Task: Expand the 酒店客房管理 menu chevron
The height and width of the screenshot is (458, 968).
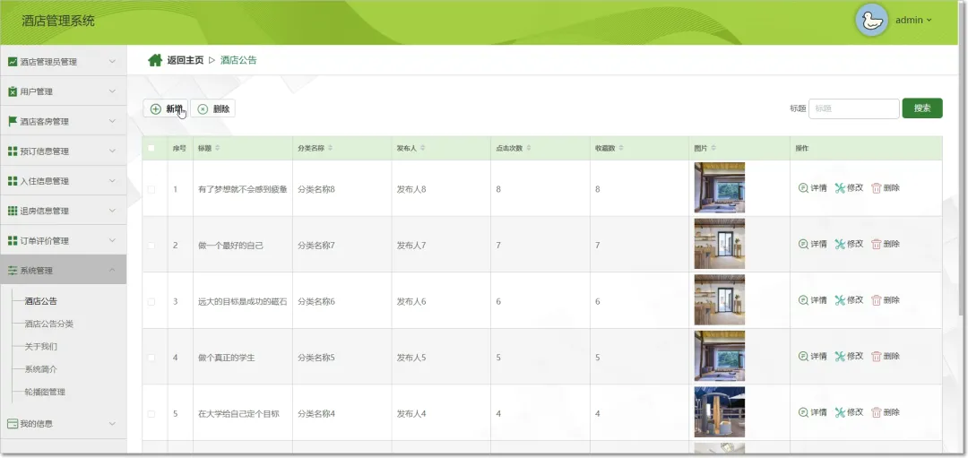Action: (x=112, y=121)
